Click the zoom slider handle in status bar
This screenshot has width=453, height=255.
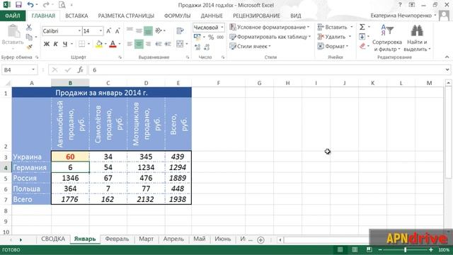tap(406, 250)
